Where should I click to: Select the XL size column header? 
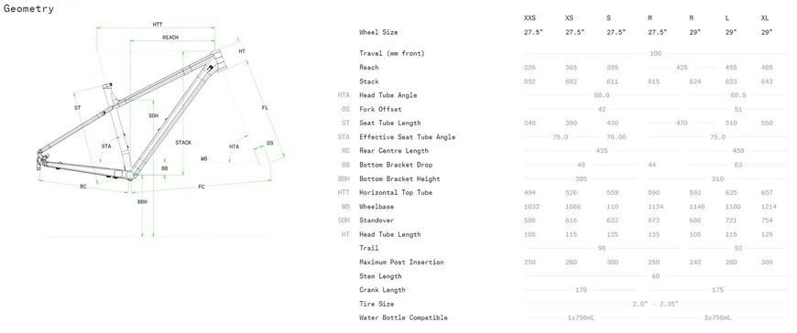point(765,18)
